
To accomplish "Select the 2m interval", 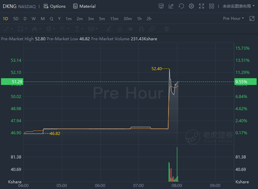I will coord(80,19).
